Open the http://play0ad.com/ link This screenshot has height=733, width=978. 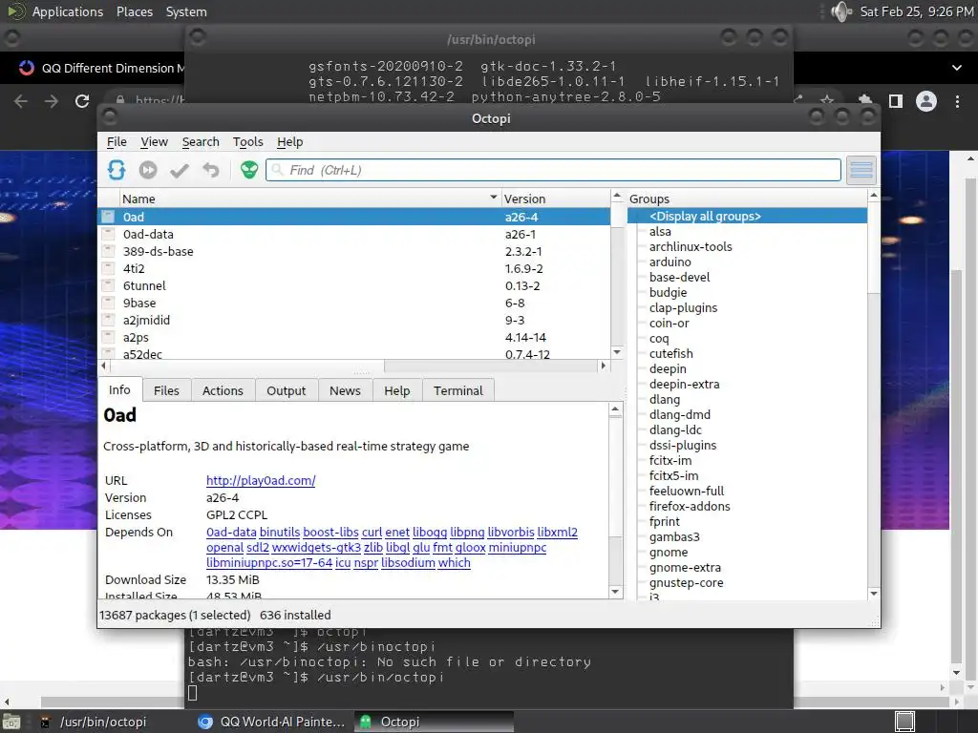261,481
